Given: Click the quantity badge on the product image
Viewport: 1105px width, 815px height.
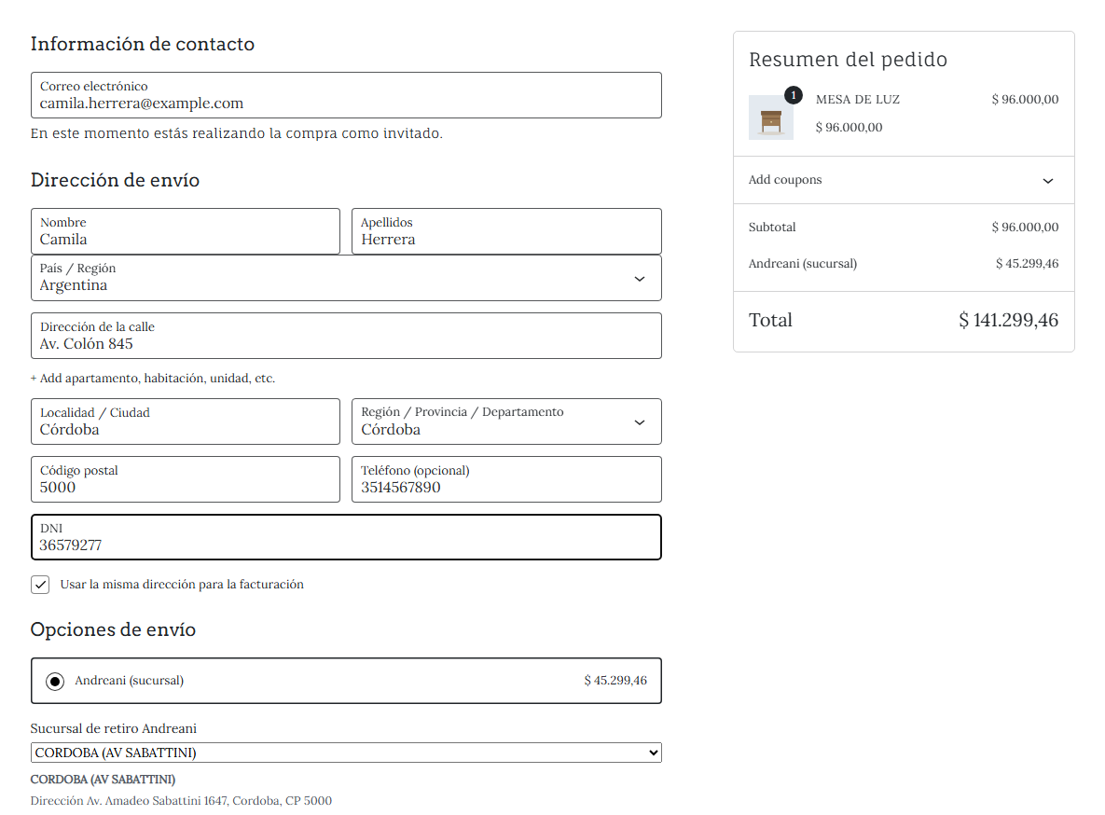Looking at the screenshot, I should tap(794, 95).
